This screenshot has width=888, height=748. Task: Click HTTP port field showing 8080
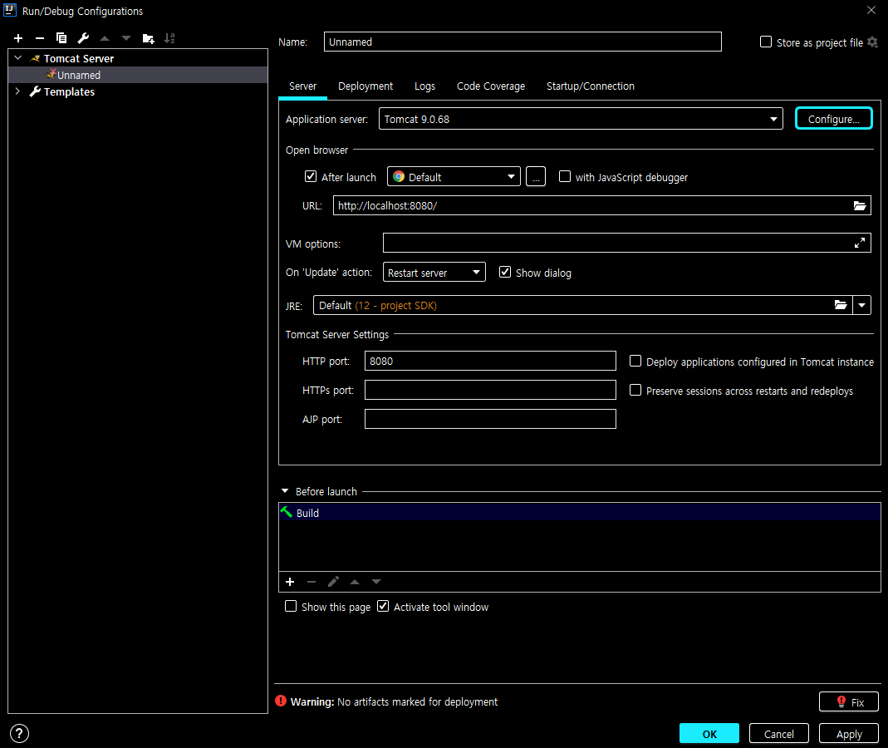pos(490,361)
